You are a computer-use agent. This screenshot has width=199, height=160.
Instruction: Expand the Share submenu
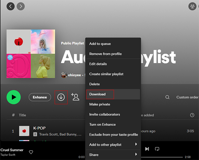click(113, 155)
